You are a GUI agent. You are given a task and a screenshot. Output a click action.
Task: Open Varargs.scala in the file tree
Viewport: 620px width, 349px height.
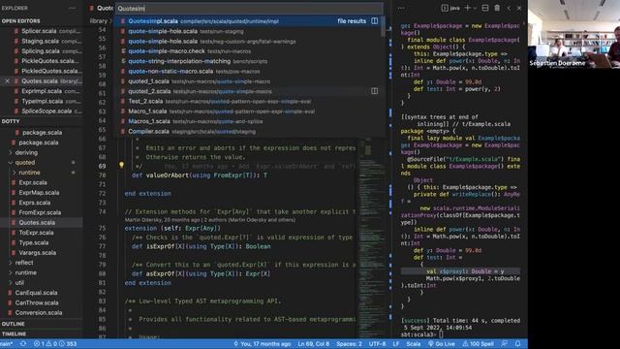click(x=41, y=252)
